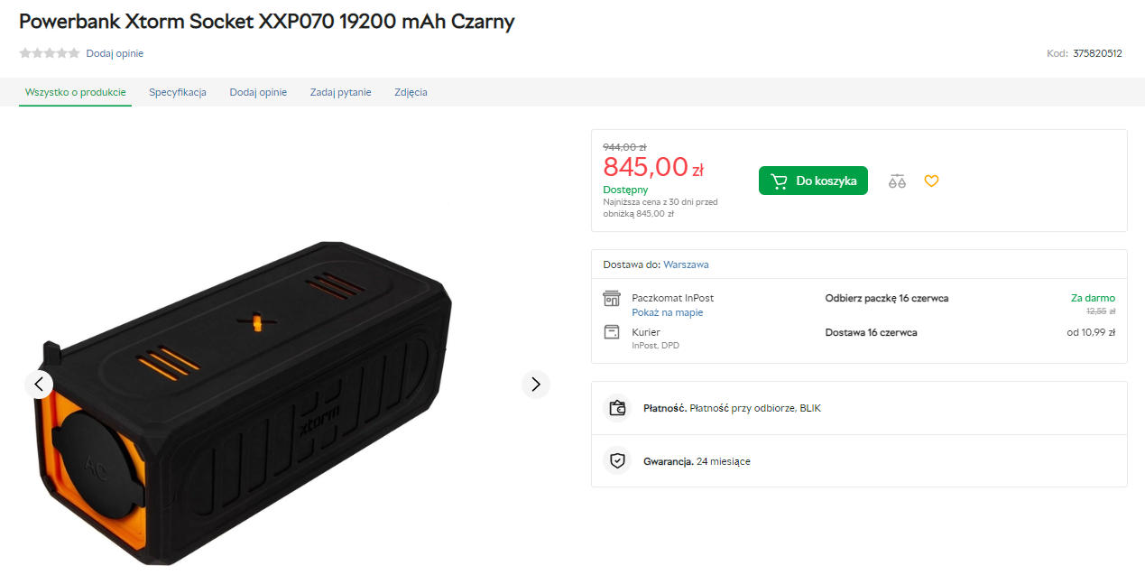The width and height of the screenshot is (1145, 575).
Task: Go to the Zdjęcia tab
Action: click(411, 92)
